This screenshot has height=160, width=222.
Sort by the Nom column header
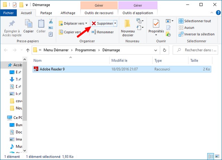point(71,61)
